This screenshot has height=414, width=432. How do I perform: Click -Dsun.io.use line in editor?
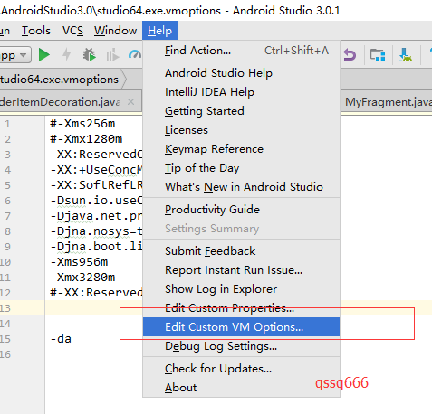pyautogui.click(x=96, y=201)
